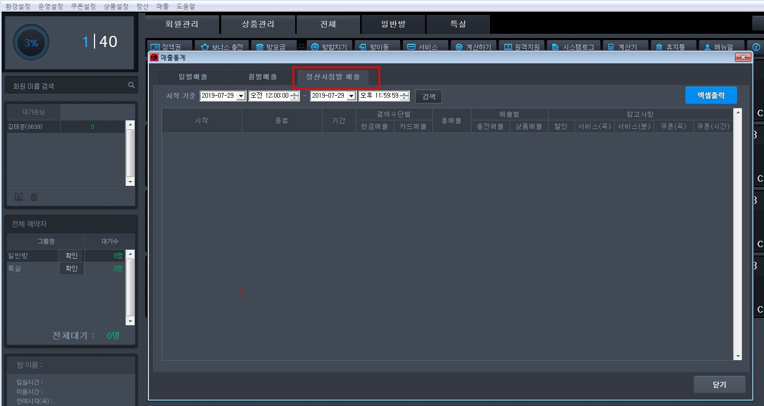The width and height of the screenshot is (764, 406).
Task: Expand the end date dropdown
Action: coord(351,96)
